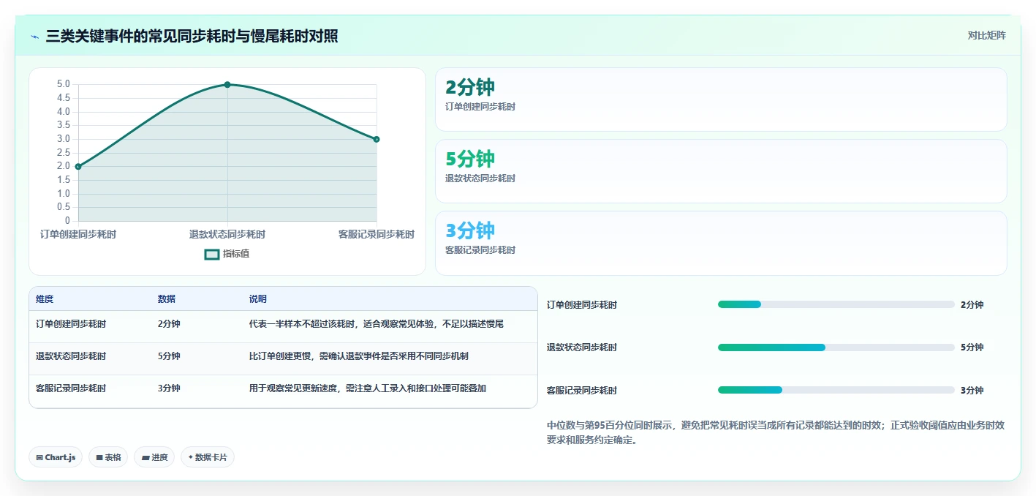Click the chart data point for 订单创建同步耗时
The width and height of the screenshot is (1036, 496).
(78, 167)
